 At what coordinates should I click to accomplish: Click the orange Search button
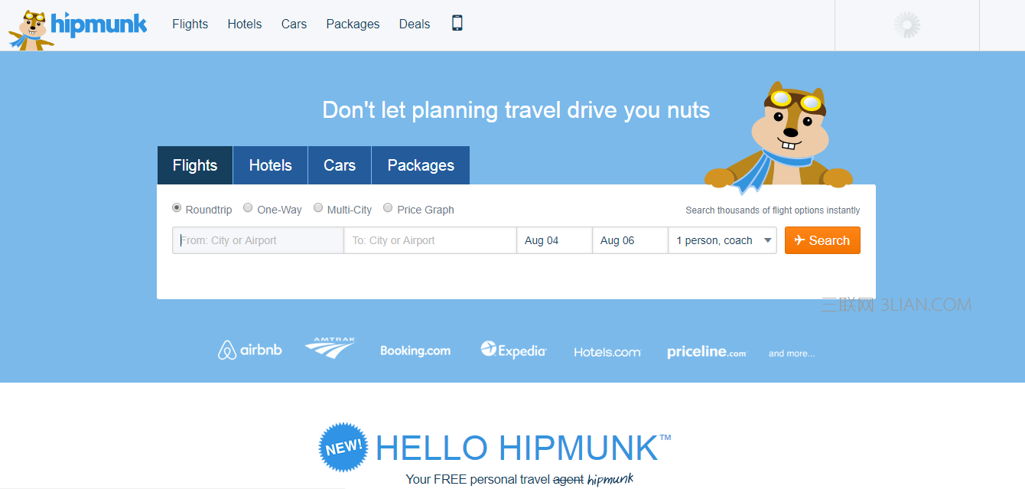(x=822, y=240)
